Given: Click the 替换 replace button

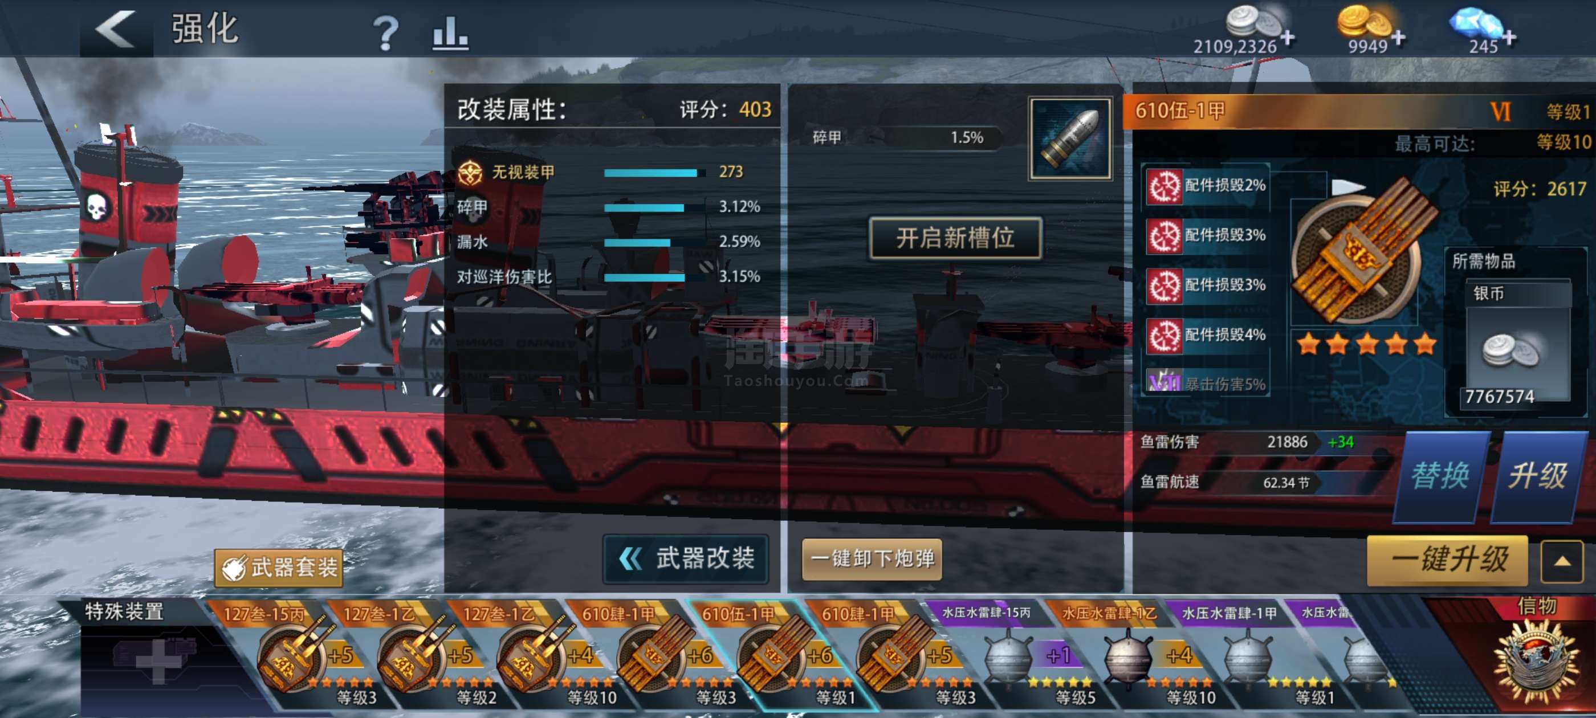Looking at the screenshot, I should coord(1440,476).
